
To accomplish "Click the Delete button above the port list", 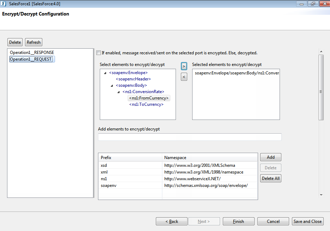I will (15, 42).
